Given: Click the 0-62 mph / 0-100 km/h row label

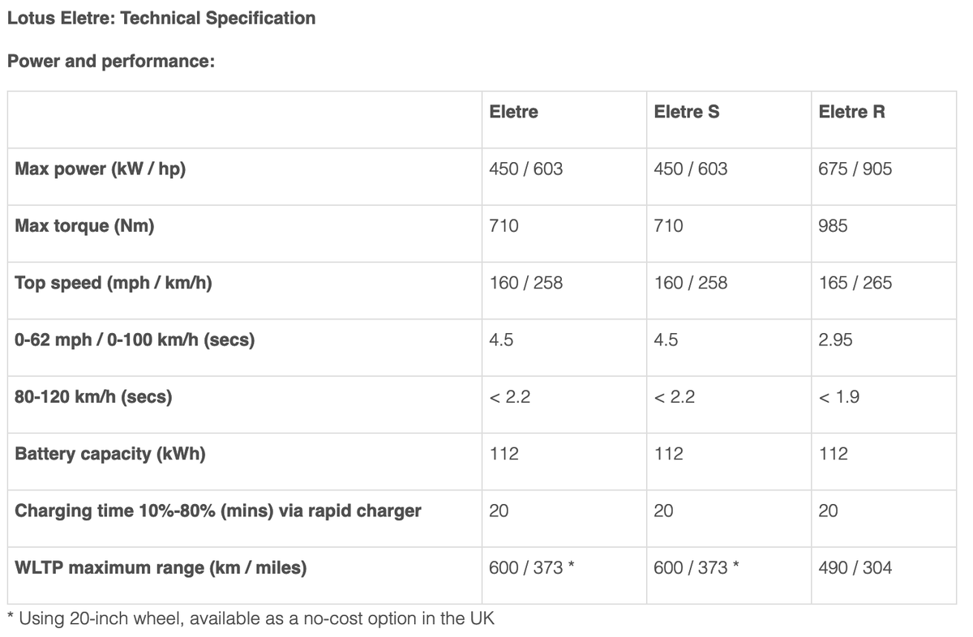Looking at the screenshot, I should tap(135, 340).
